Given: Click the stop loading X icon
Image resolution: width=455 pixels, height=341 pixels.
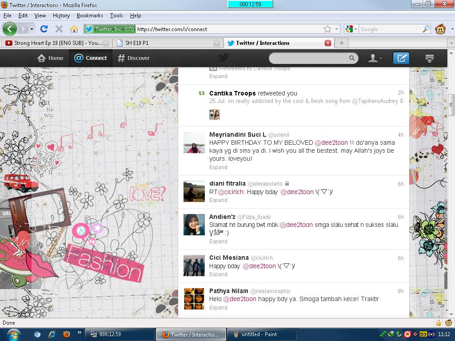Looking at the screenshot, I should (x=59, y=29).
